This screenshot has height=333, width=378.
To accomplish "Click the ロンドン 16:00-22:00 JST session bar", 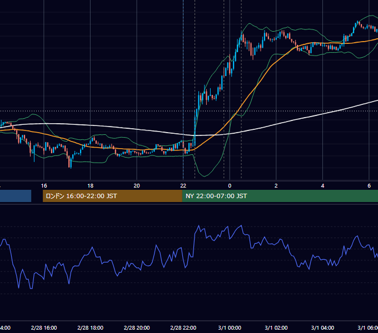I will click(x=112, y=196).
